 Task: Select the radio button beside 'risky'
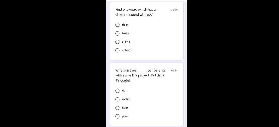(117, 25)
